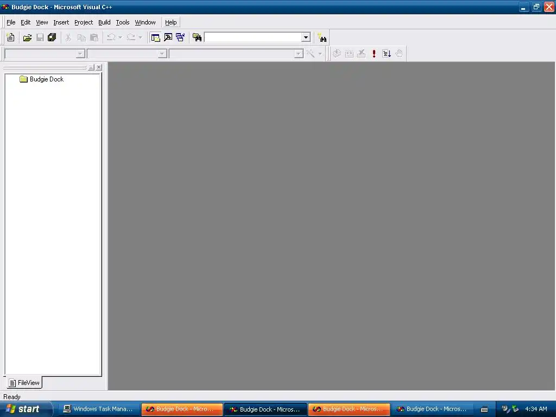Image resolution: width=556 pixels, height=417 pixels.
Task: Click the binoculars Search icon
Action: 323,37
